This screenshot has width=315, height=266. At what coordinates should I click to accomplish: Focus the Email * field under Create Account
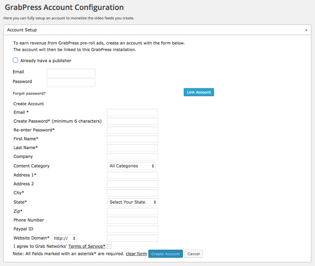(x=132, y=113)
